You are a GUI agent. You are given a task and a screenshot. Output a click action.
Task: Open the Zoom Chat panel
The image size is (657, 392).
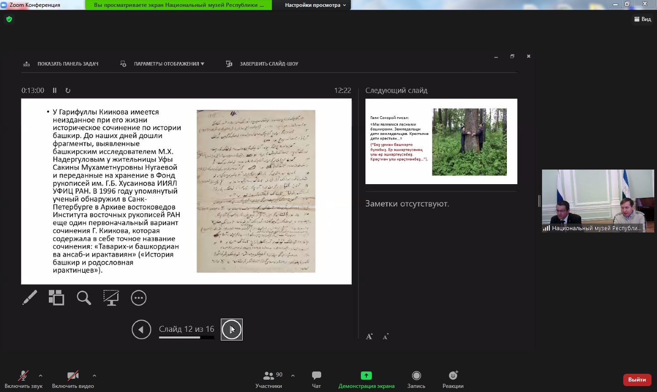(316, 379)
